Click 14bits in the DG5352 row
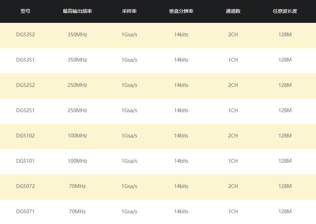Image resolution: width=316 pixels, height=224 pixels. (181, 35)
